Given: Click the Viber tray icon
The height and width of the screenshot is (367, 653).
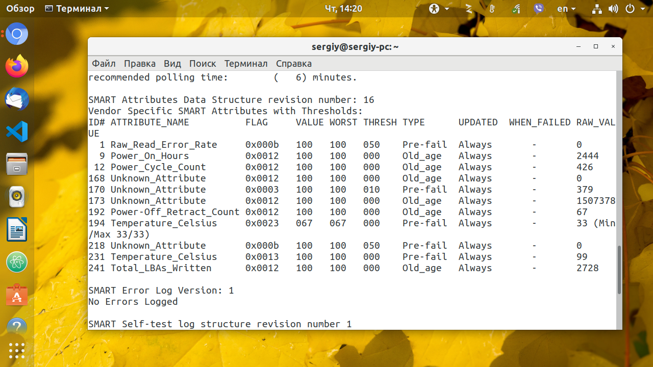Looking at the screenshot, I should tap(539, 9).
